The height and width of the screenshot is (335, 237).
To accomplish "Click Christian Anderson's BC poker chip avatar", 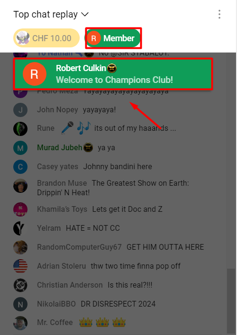I will (20, 285).
